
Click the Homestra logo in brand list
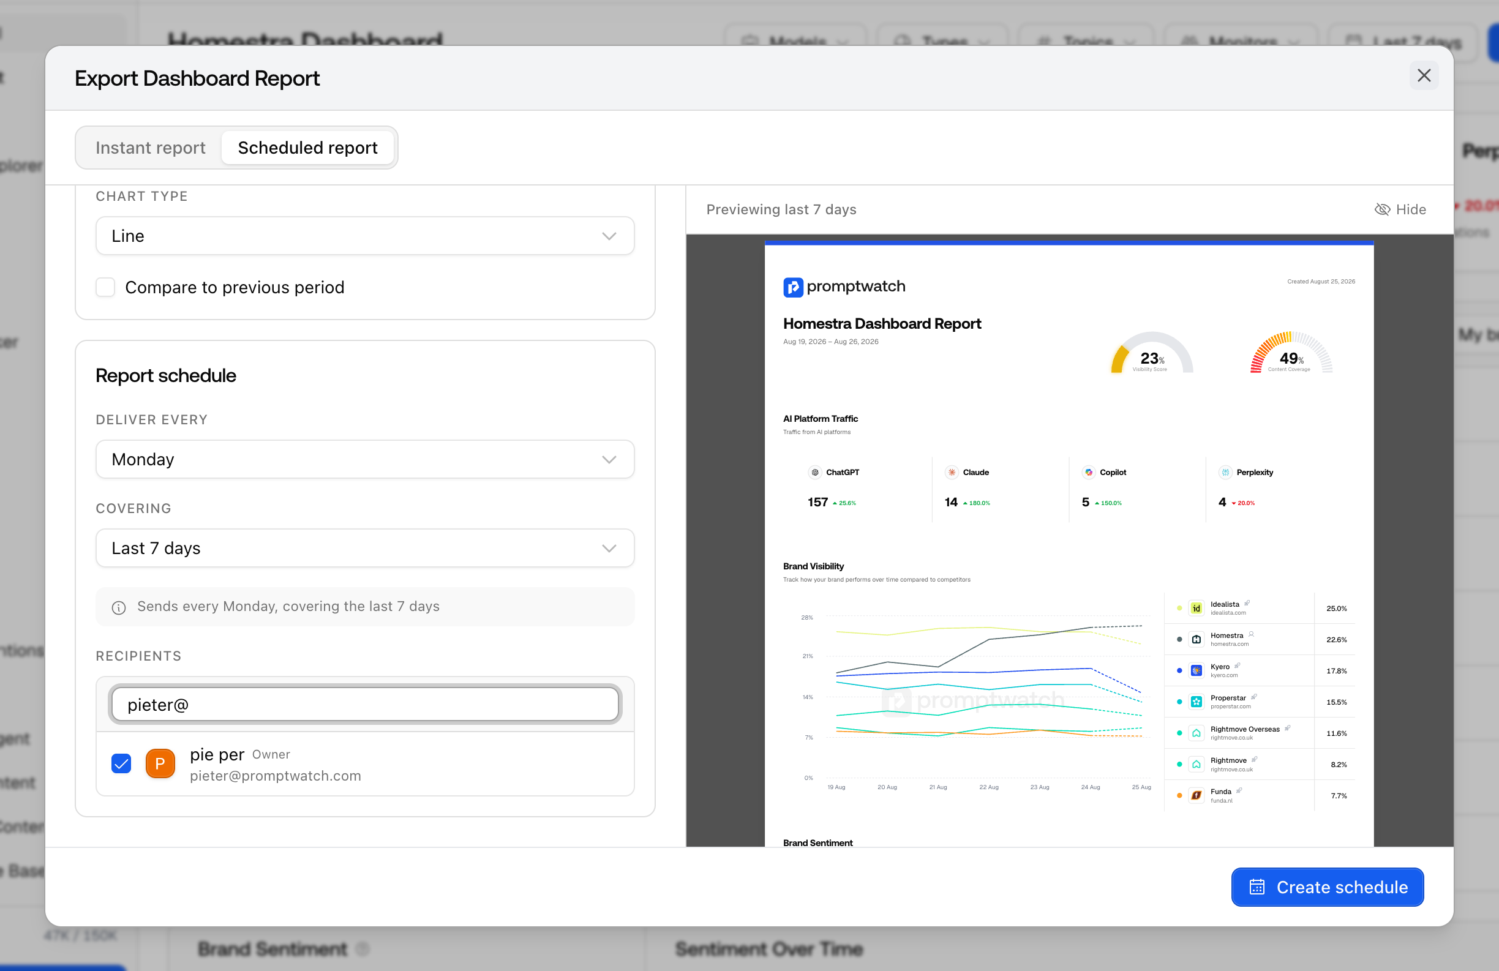coord(1196,639)
